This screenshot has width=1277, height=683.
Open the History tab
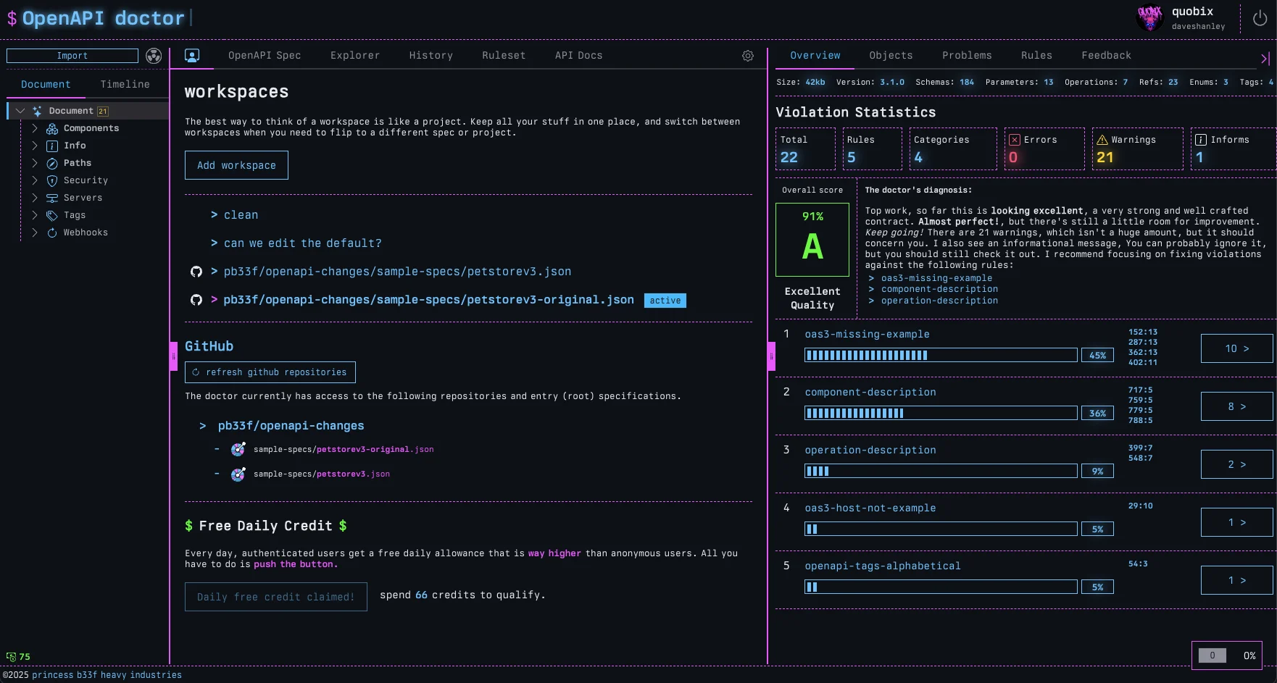431,55
